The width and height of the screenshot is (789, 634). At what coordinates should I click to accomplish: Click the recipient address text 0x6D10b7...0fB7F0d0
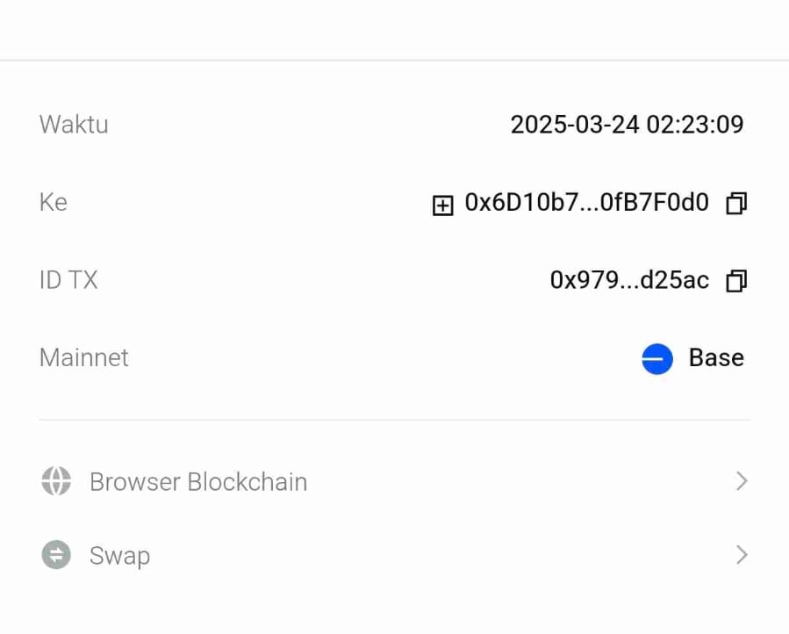coord(586,203)
